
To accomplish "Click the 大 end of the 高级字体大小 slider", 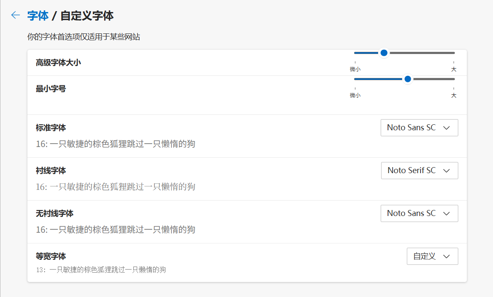I will 454,53.
